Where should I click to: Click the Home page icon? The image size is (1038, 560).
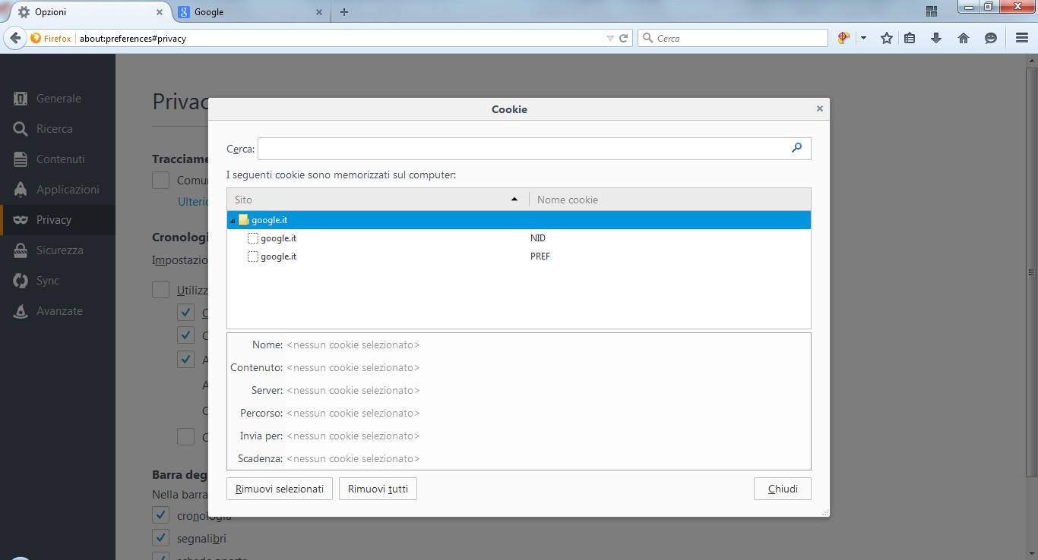click(964, 37)
